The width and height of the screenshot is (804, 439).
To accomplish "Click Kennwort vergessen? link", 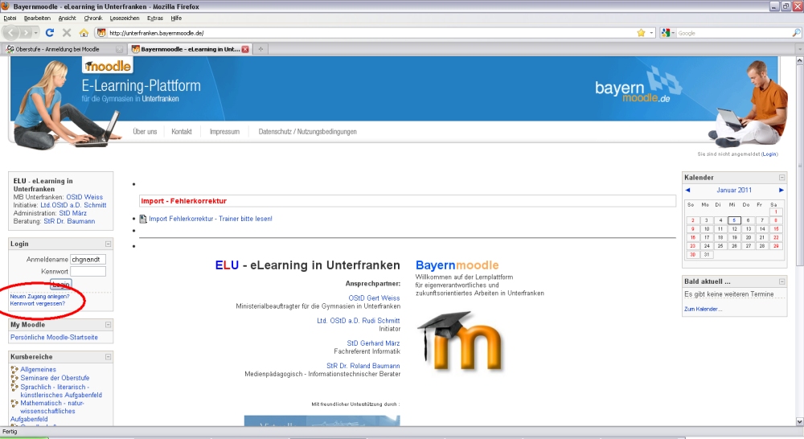I will [x=38, y=304].
